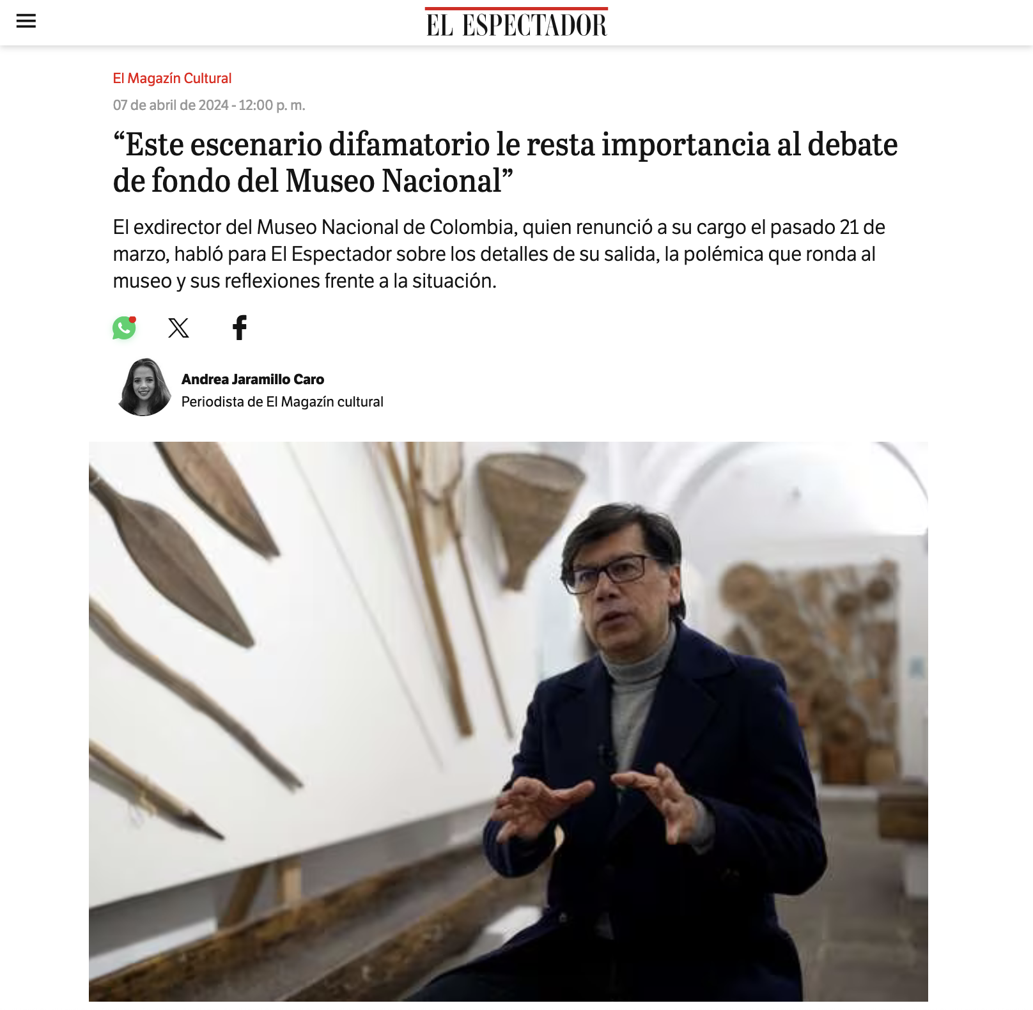Go to El Magazín Cultural section
This screenshot has height=1010, width=1033.
pyautogui.click(x=172, y=78)
